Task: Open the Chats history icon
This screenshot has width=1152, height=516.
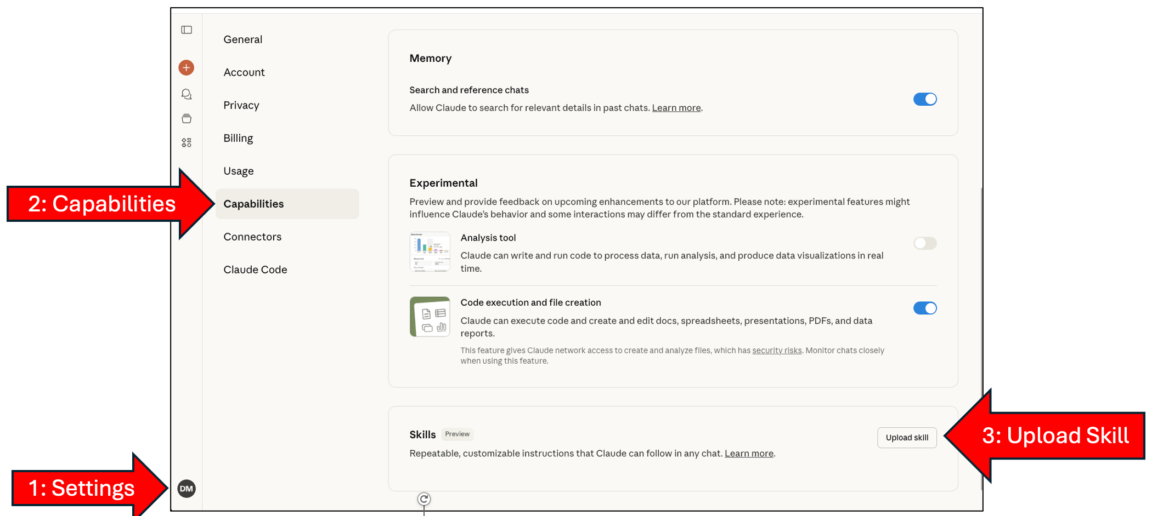Action: (187, 94)
